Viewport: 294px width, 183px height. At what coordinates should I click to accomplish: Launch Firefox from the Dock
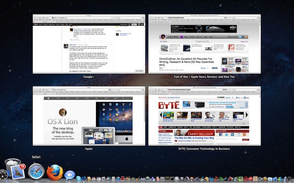point(55,172)
